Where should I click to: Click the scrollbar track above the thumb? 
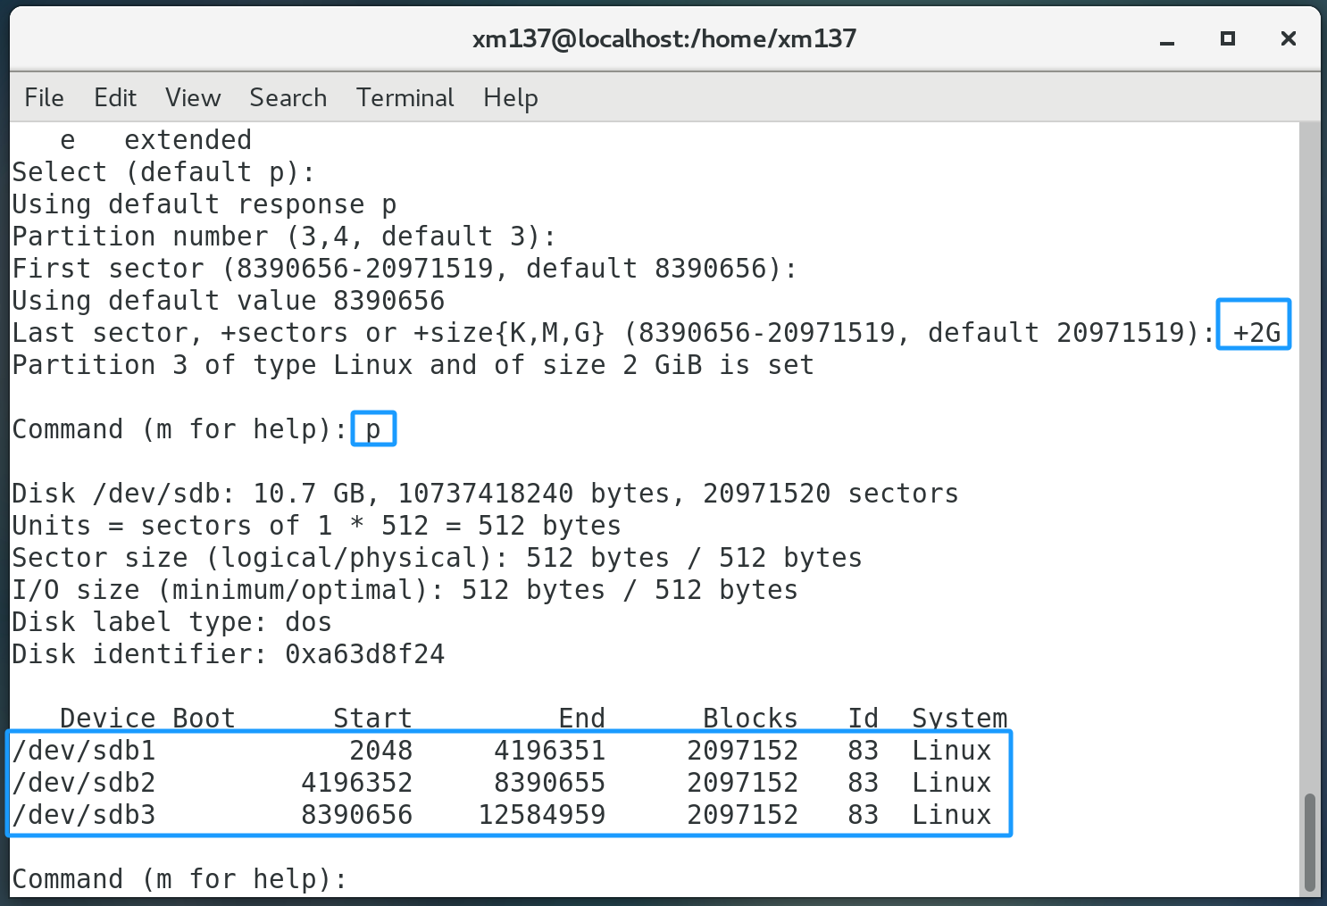1310,446
